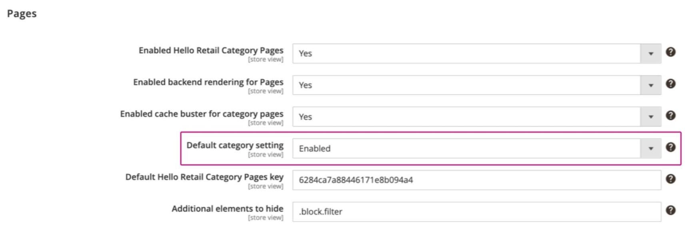Click help icon for backend rendering setting

tap(670, 84)
